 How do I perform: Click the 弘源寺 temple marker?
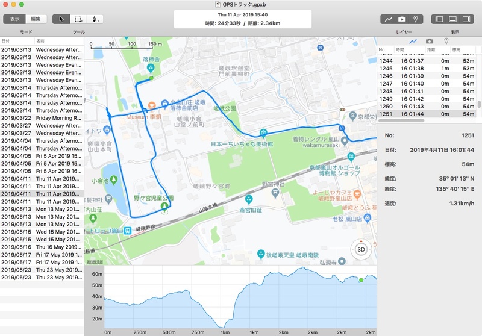pyautogui.click(x=342, y=261)
